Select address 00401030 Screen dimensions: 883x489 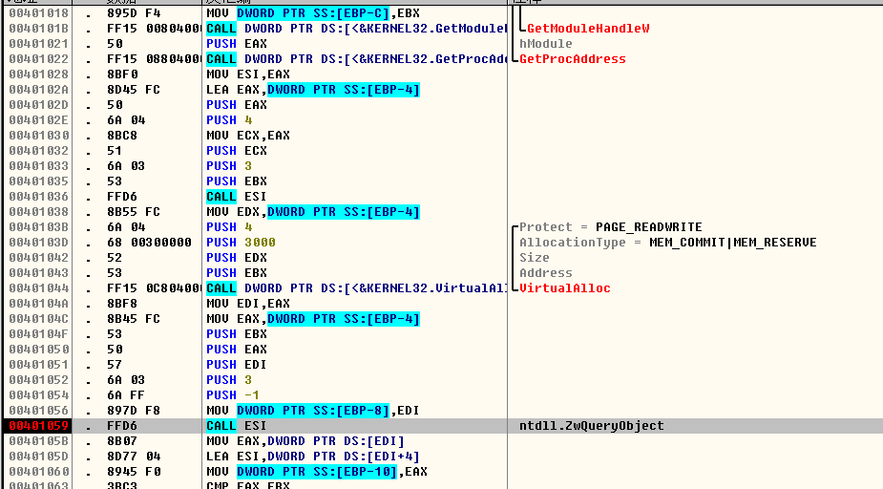(x=38, y=136)
